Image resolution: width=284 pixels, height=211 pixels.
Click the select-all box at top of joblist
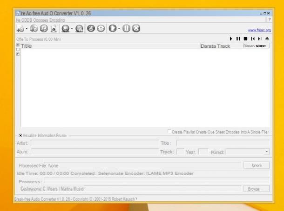pos(18,45)
